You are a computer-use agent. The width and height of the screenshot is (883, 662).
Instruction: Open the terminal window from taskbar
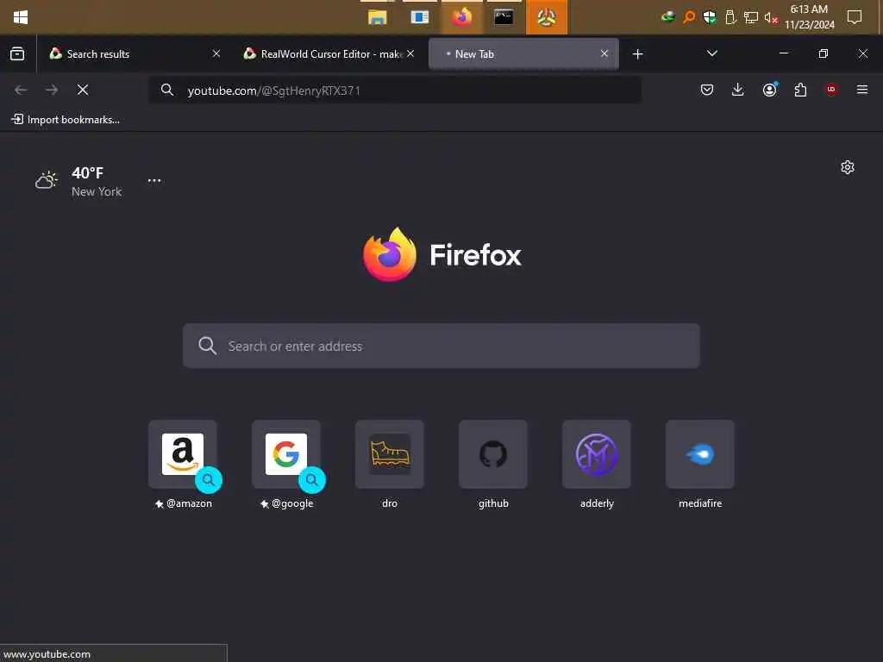pyautogui.click(x=504, y=17)
